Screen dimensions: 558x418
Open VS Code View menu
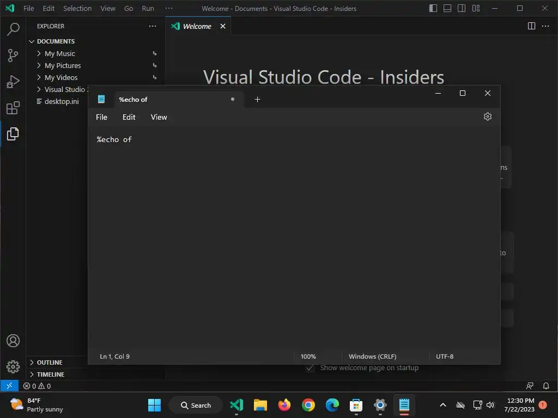click(x=107, y=8)
